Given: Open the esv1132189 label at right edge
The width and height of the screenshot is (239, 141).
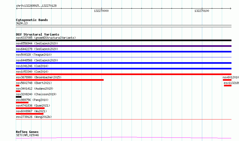Looking at the screenshot, I should [231, 83].
